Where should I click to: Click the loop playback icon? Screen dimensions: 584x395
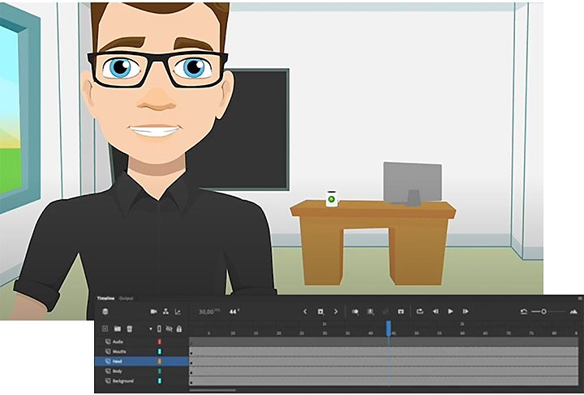(x=420, y=312)
